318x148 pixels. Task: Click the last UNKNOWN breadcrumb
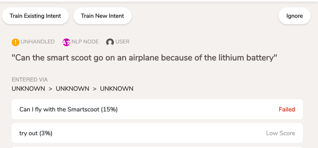click(x=117, y=89)
